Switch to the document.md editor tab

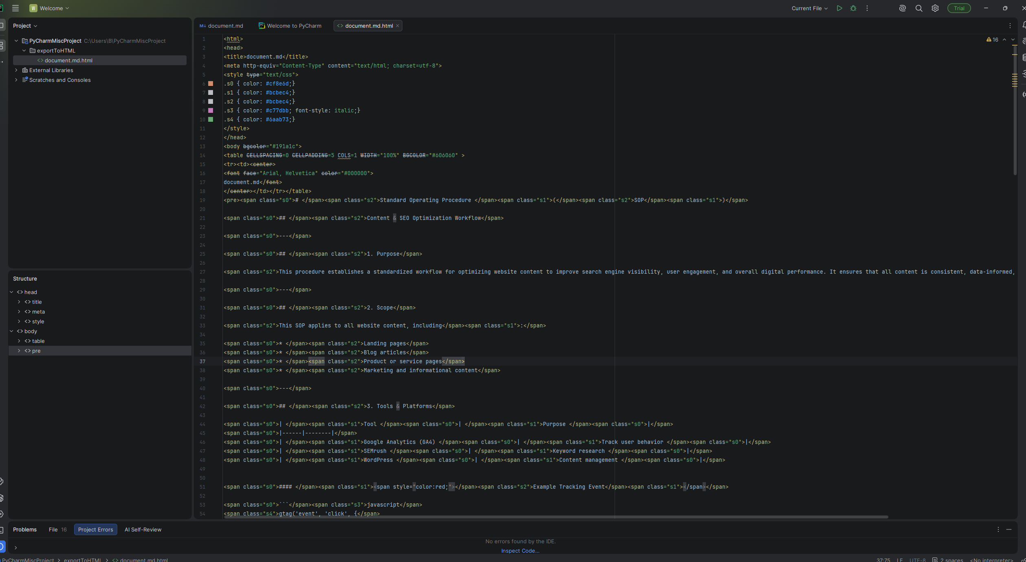(221, 26)
